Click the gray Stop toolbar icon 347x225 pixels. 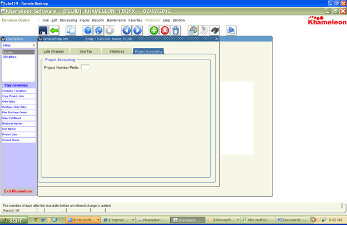tap(110, 31)
